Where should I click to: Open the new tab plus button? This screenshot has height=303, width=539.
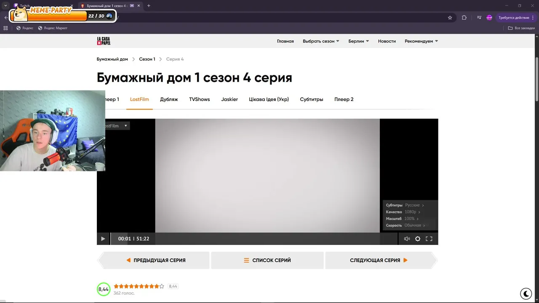point(149,6)
